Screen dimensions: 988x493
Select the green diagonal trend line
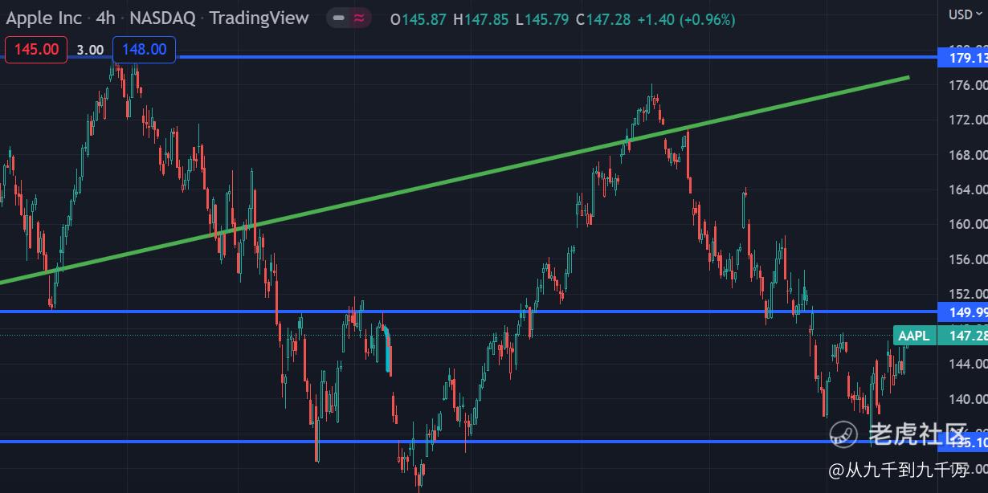(x=455, y=180)
